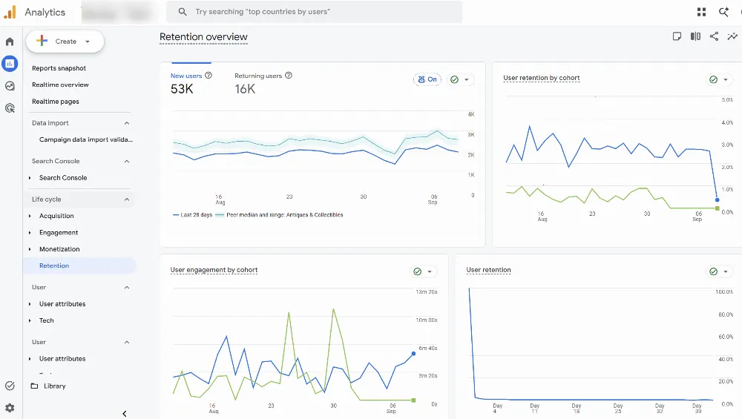Open dropdown arrow on User engagement by cohort
The image size is (742, 419).
(x=430, y=271)
